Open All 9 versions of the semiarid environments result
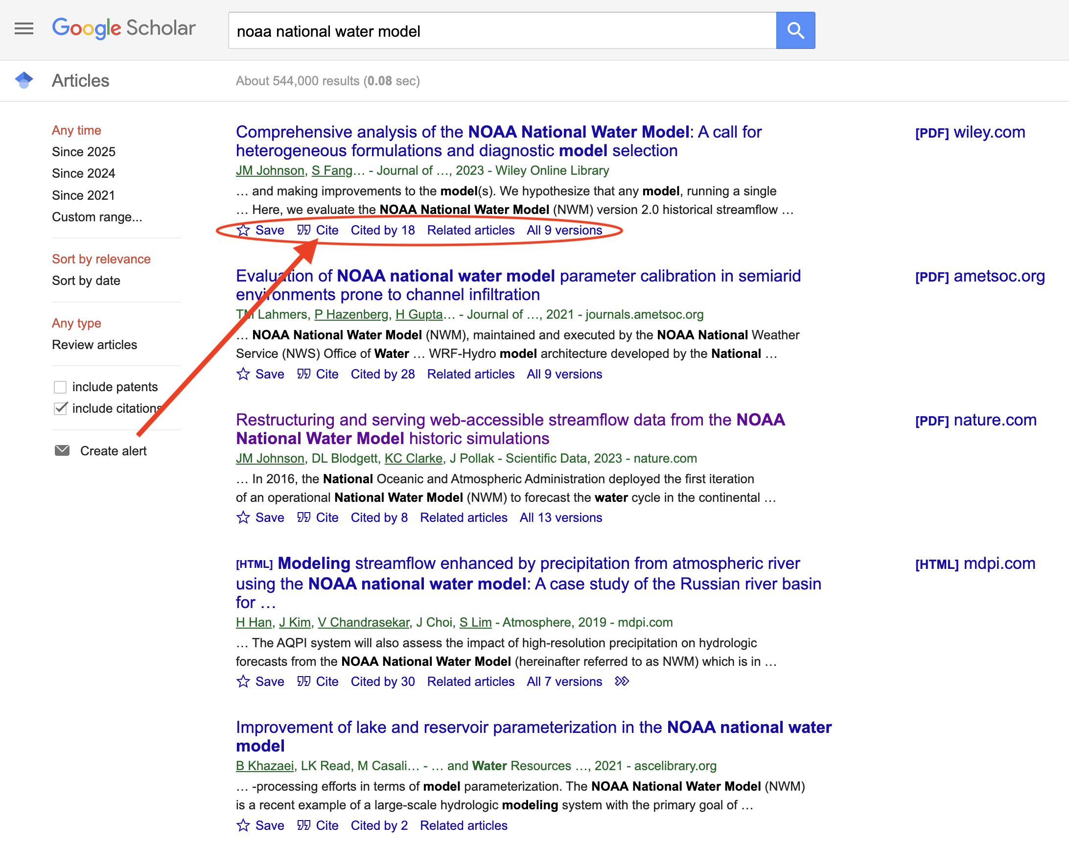 (564, 374)
